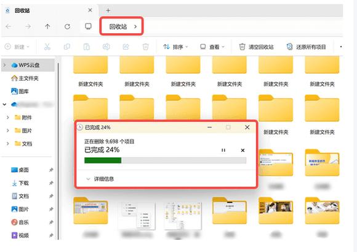The image size is (357, 252).
Task: Open 主文件夹 in the sidebar
Action: tap(25, 78)
